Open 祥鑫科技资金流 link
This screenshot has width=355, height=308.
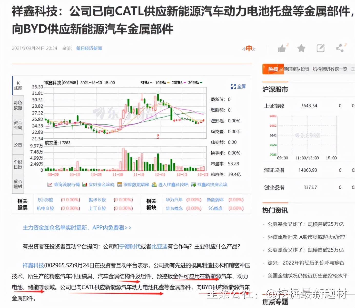pos(212,185)
